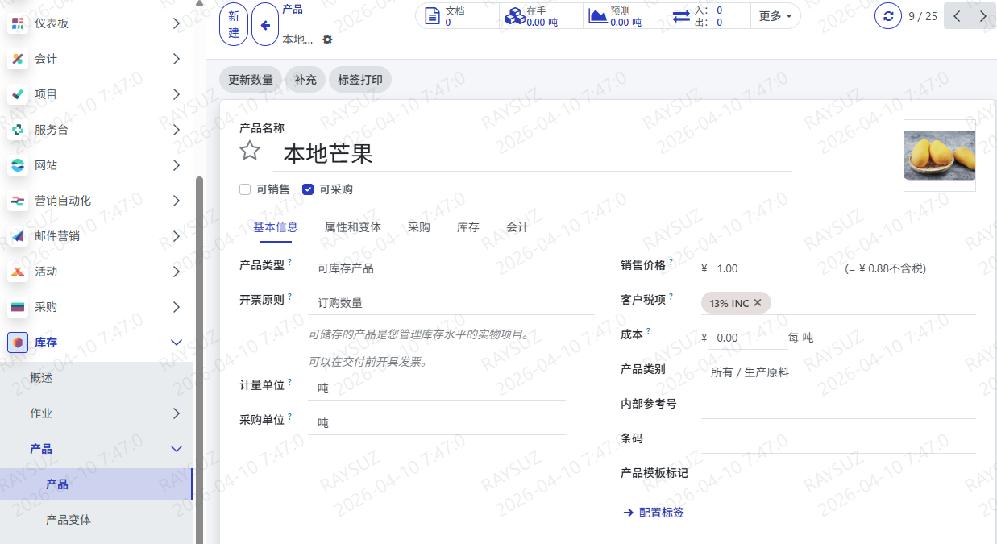997x544 pixels.
Task: Uncheck the 可采购 checkbox
Action: (x=308, y=189)
